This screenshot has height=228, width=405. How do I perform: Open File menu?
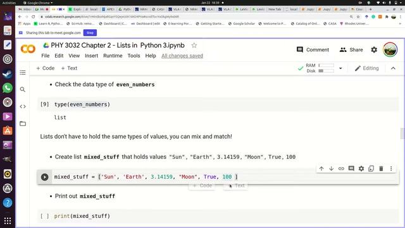coord(45,56)
